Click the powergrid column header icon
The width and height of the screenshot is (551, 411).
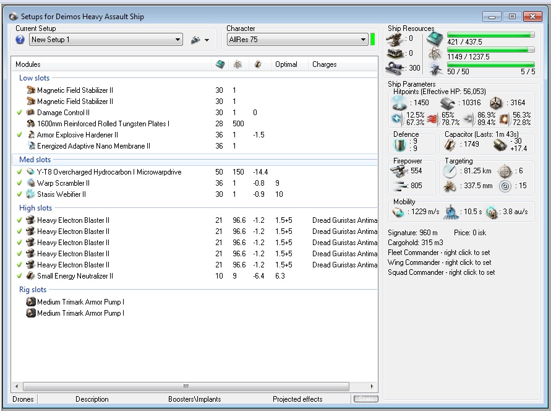coord(238,64)
